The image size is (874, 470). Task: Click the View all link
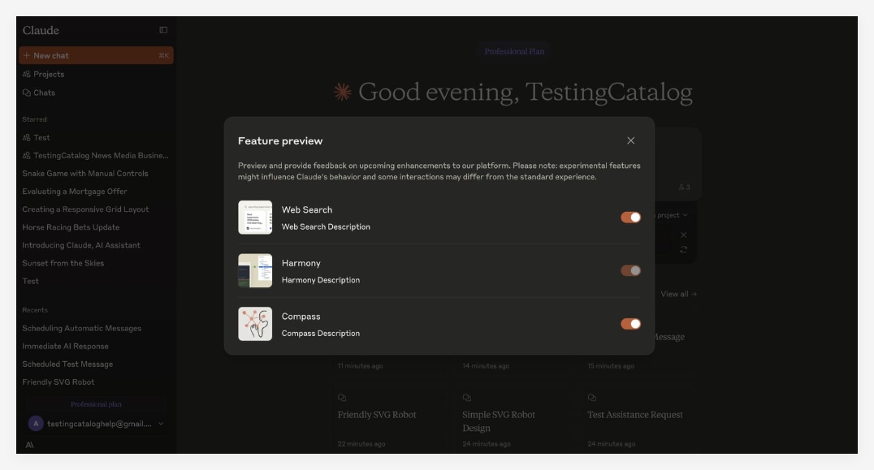678,294
